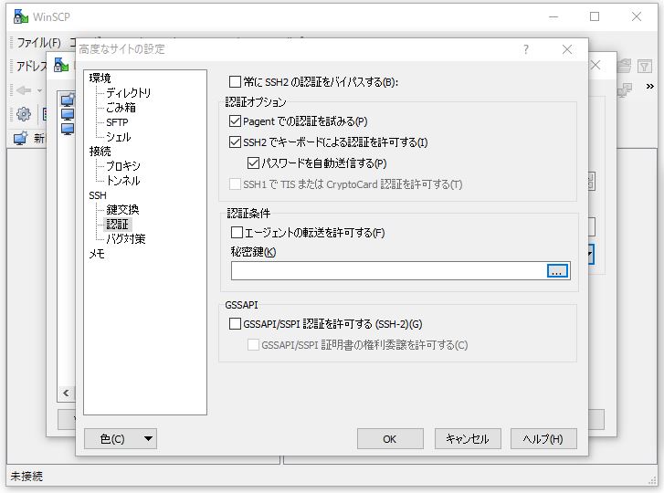Open ごみ箱 settings page
The height and width of the screenshot is (493, 664).
click(x=121, y=108)
